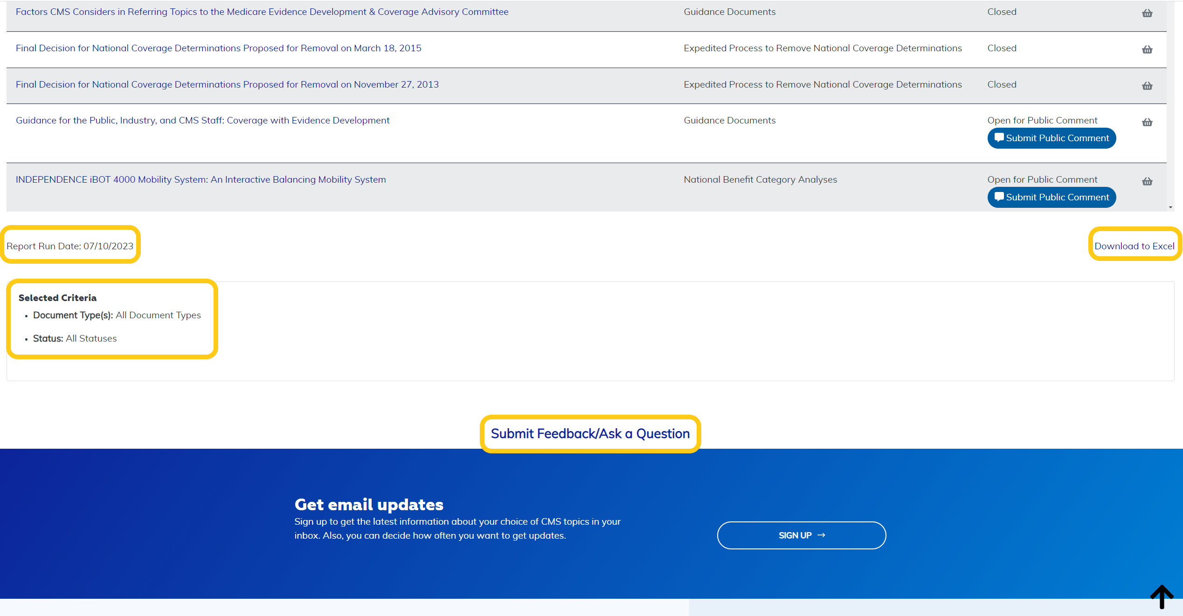Click the Report Run Date text
1183x616 pixels.
70,246
